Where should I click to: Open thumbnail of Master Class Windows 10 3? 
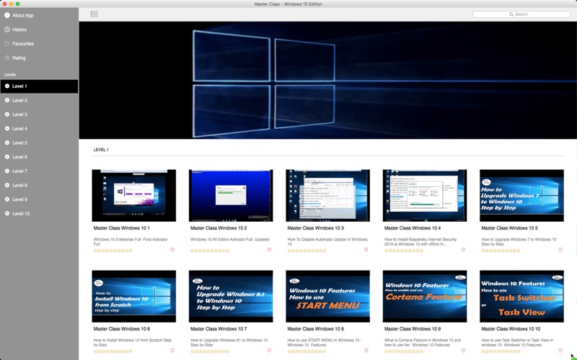click(x=328, y=195)
